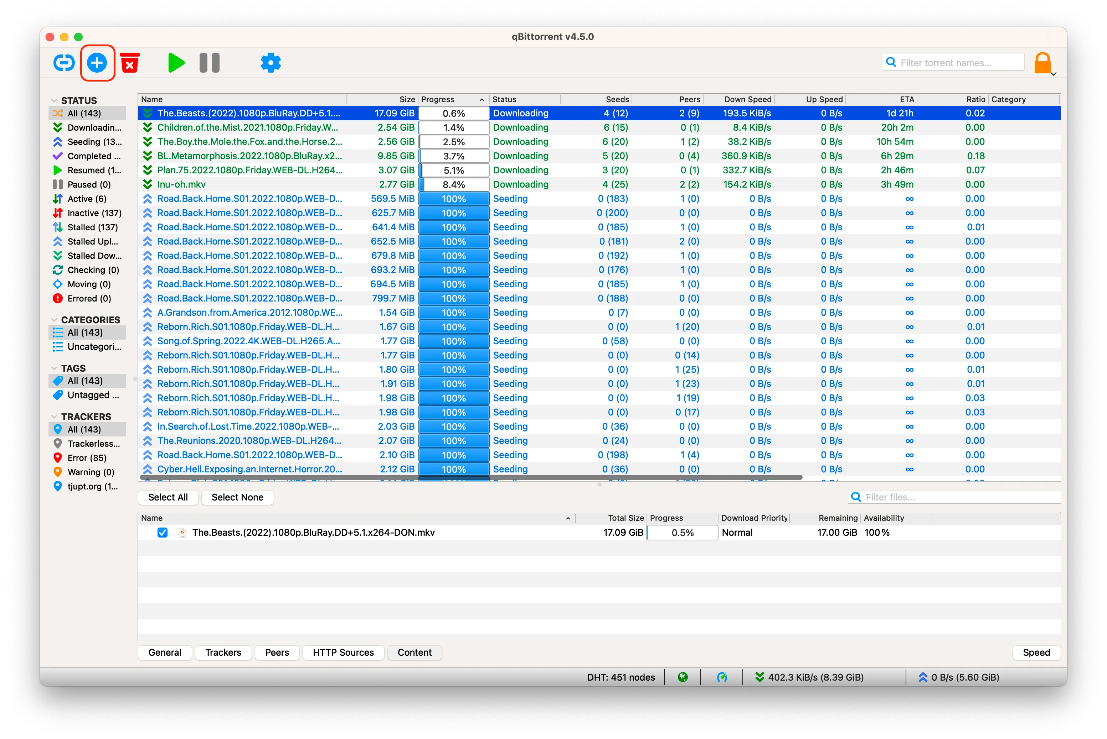Filter by Stalled Uploading status
Image resolution: width=1107 pixels, height=739 pixels.
pyautogui.click(x=87, y=241)
